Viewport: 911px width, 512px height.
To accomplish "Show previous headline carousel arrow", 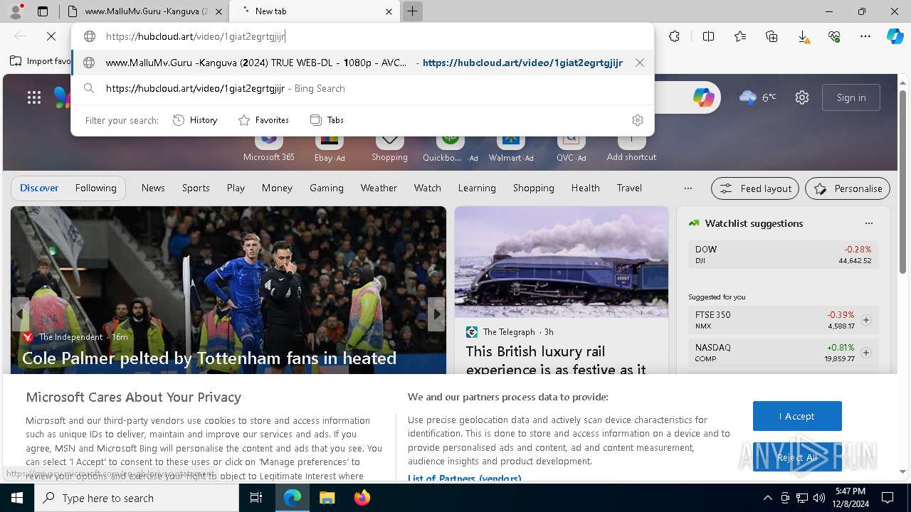I will click(20, 314).
